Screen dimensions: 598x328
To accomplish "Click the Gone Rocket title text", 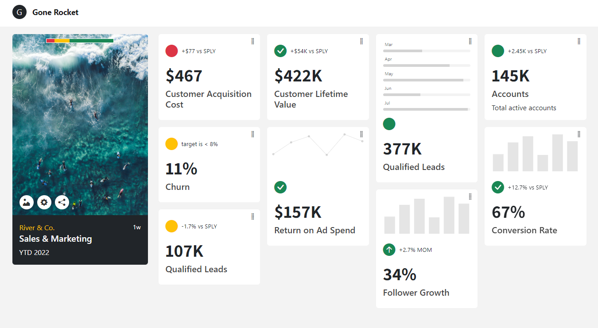I will coord(55,12).
